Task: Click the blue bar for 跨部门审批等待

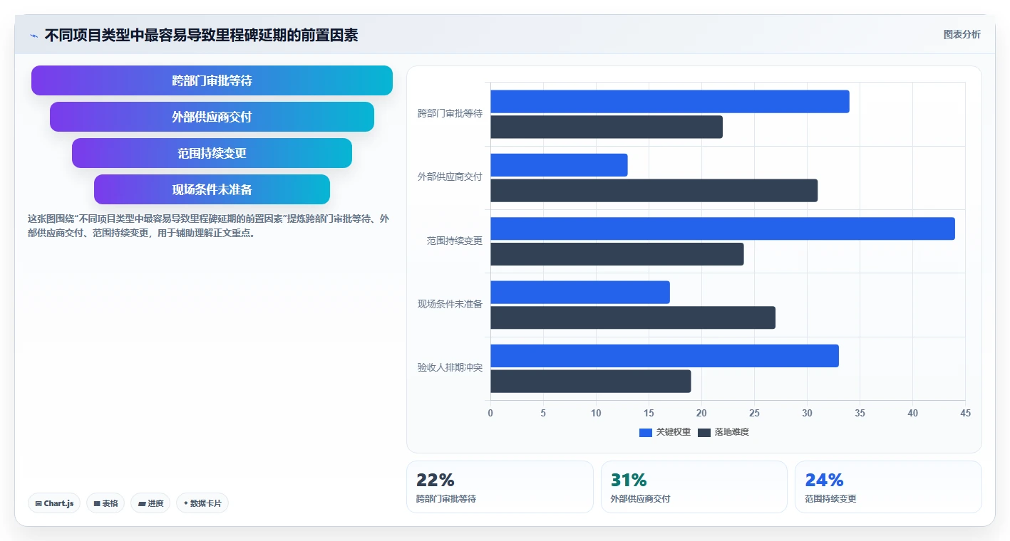Action: [670, 102]
